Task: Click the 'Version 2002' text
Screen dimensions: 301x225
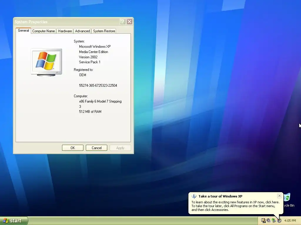Action: [88, 57]
